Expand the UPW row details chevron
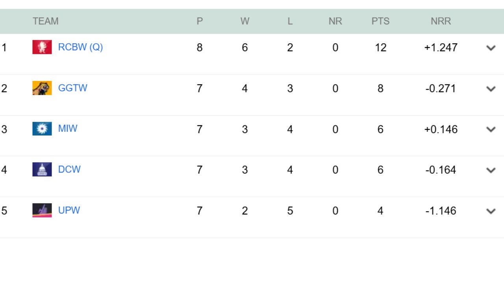 point(491,211)
